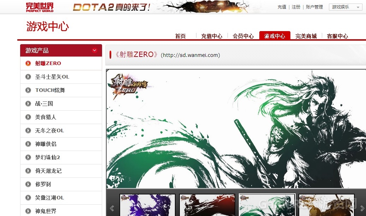366x216 pixels.
Task: Select the brown wallpaper thumbnail
Action: click(x=326, y=205)
